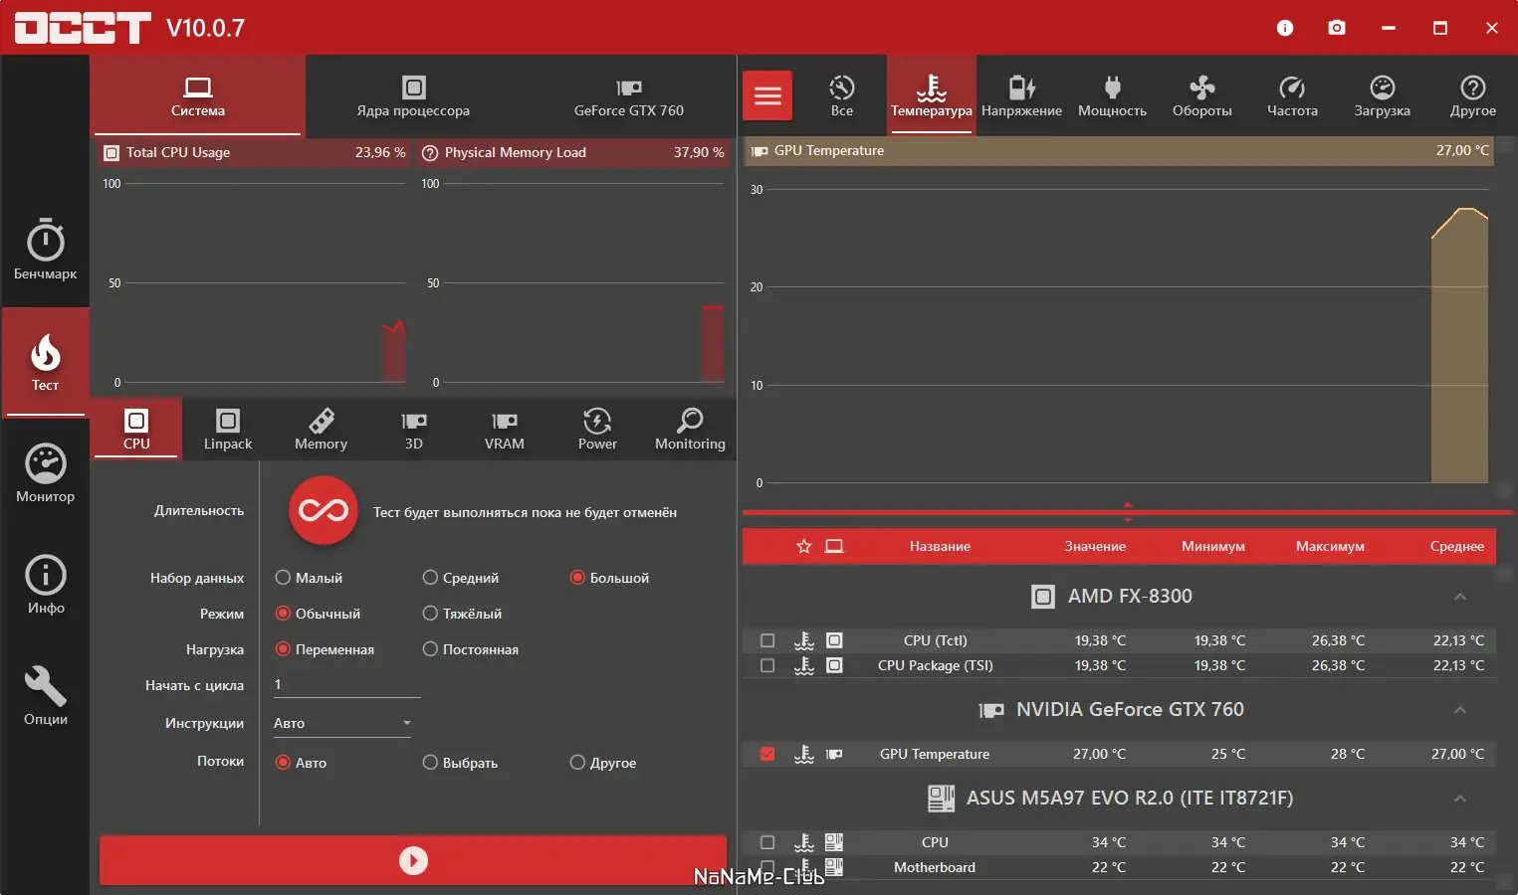Click the infinite duration loop button

pyautogui.click(x=324, y=511)
